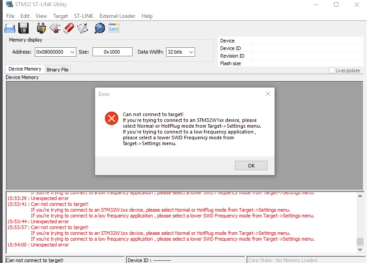Viewport: 367px width, 263px height.
Task: Maximize the ST-LINK Utility window
Action: (336, 4)
